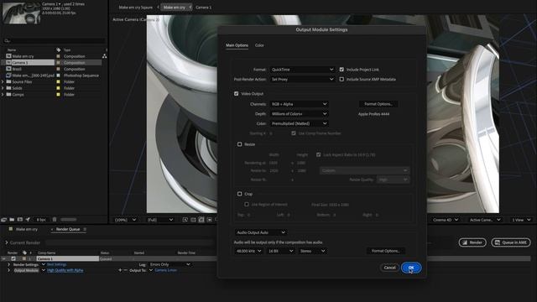This screenshot has height=302, width=537.
Task: Click the Source Files yellow label swatch
Action: (x=58, y=82)
